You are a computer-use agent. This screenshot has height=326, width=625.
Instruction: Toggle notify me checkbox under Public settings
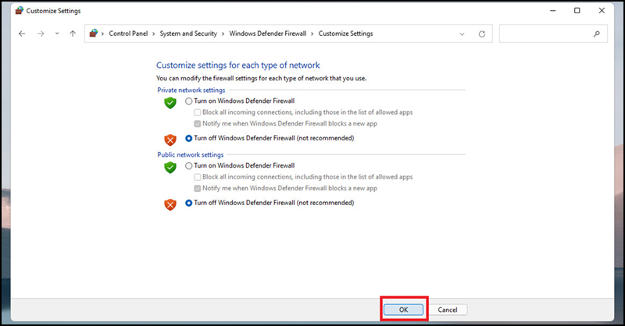click(198, 188)
